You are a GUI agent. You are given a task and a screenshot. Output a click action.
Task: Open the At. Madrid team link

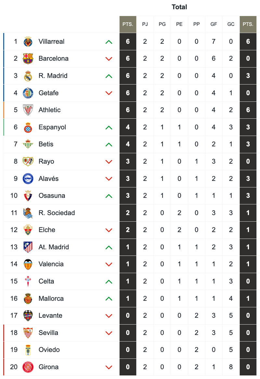(x=54, y=247)
